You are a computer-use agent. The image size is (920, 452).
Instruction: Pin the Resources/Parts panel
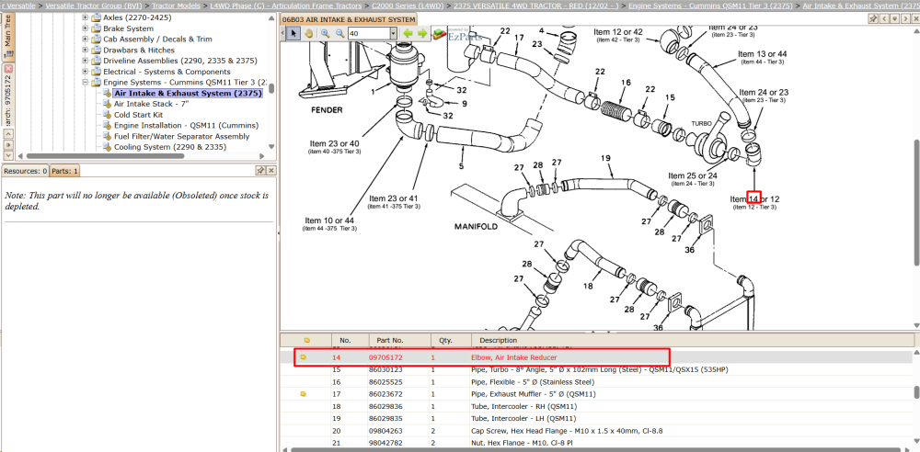[261, 171]
